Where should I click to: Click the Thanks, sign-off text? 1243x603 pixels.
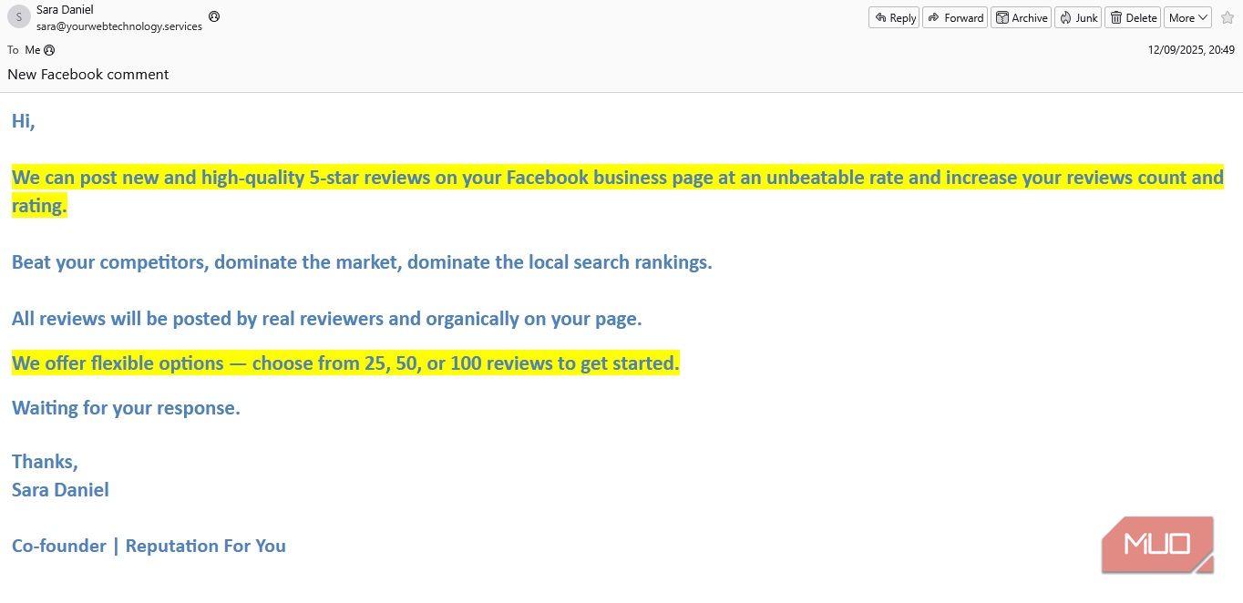pos(45,462)
